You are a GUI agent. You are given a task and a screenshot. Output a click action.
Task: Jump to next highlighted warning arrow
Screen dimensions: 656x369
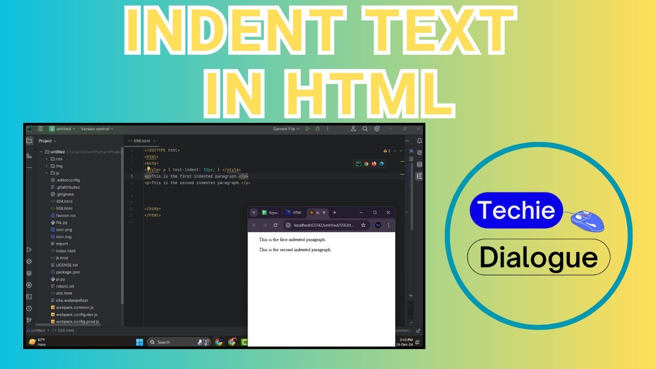click(401, 151)
